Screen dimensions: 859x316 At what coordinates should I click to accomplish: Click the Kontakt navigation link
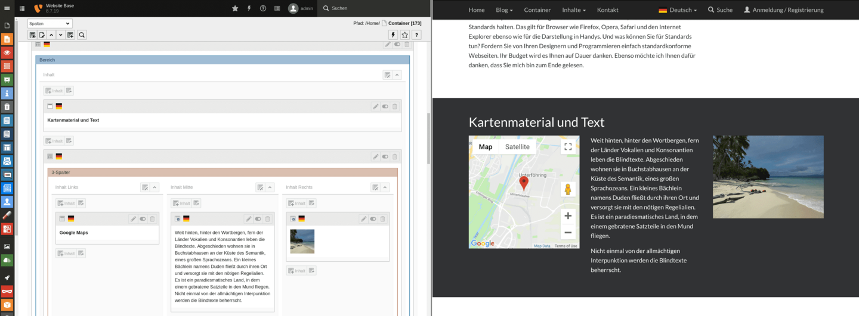tap(608, 10)
